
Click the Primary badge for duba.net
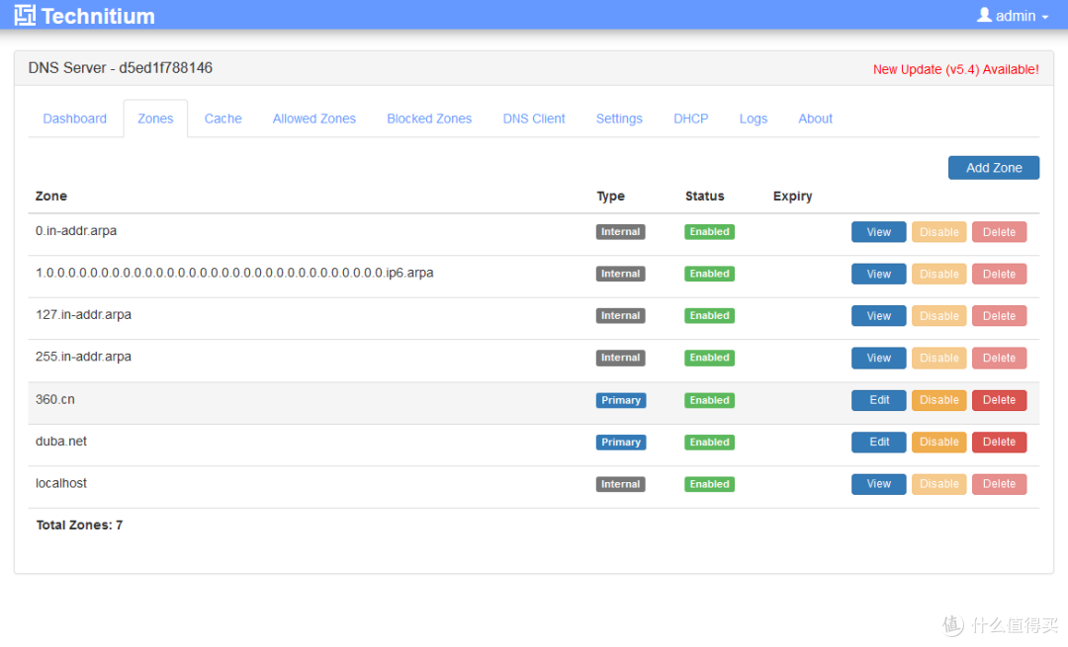tap(621, 443)
